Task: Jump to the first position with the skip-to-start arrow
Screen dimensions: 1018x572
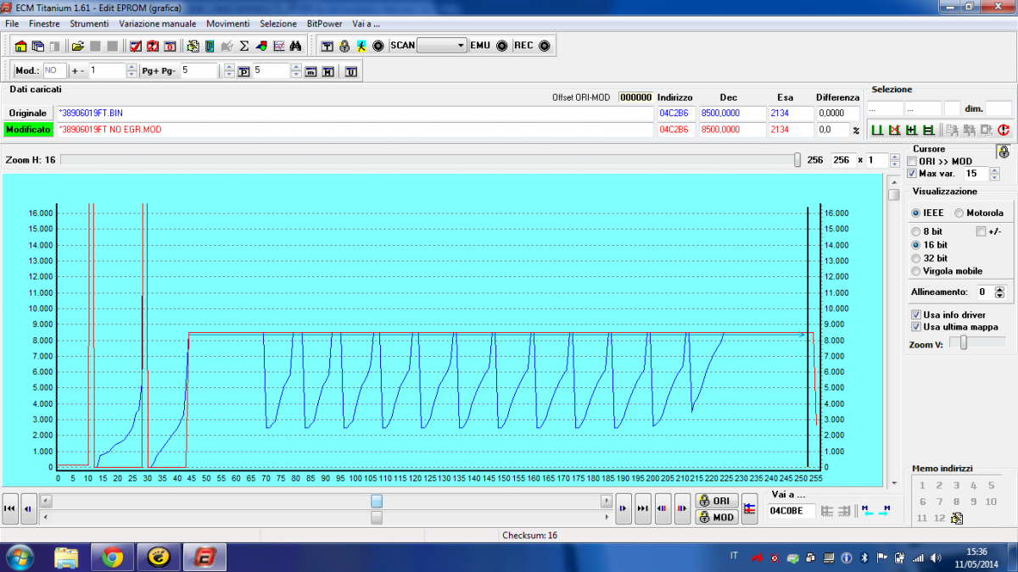Action: tap(10, 508)
